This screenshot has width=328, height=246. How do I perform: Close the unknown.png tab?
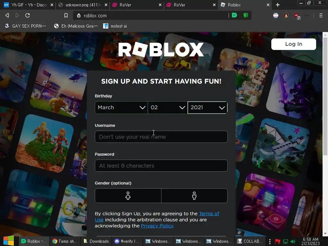point(106,5)
